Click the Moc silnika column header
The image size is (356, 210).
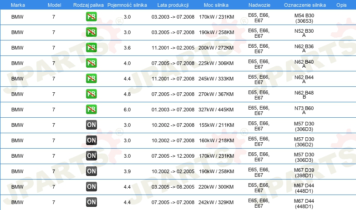tap(216, 5)
